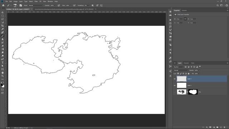Image resolution: width=229 pixels, height=129 pixels.
Task: Hide the white Layer 1
Action: click(x=175, y=85)
